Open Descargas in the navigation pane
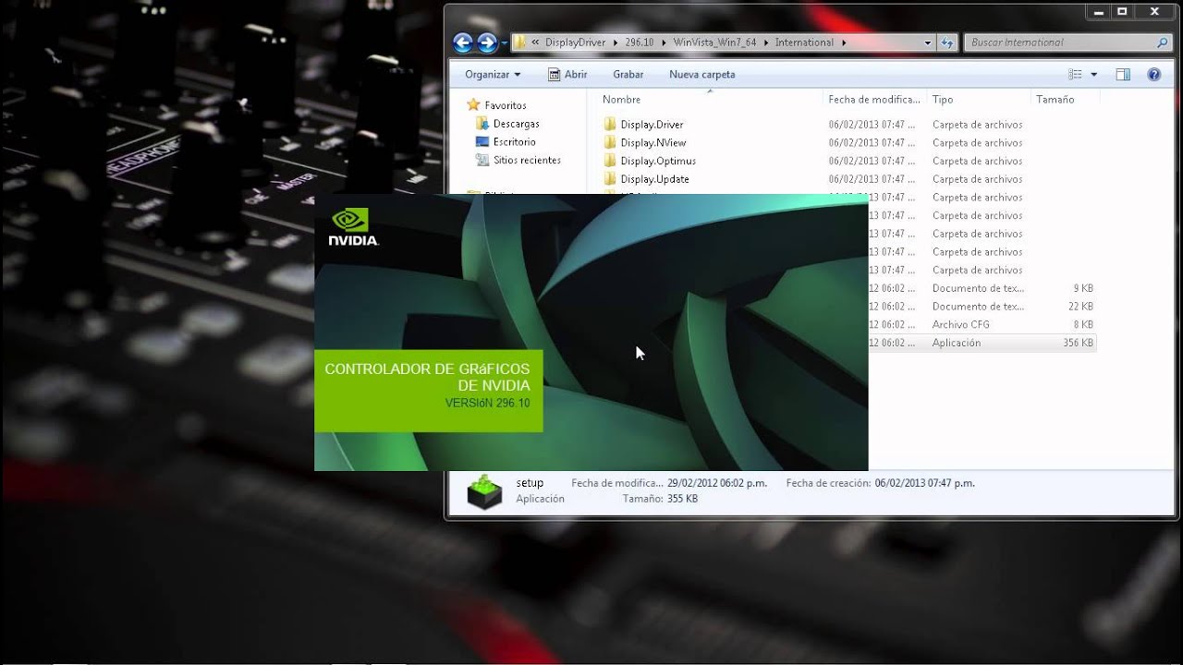The image size is (1183, 665). (x=516, y=124)
